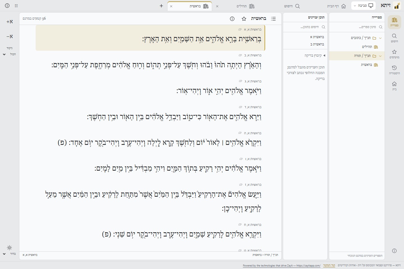
Task: Show book info icon next to star
Action: [x=232, y=19]
